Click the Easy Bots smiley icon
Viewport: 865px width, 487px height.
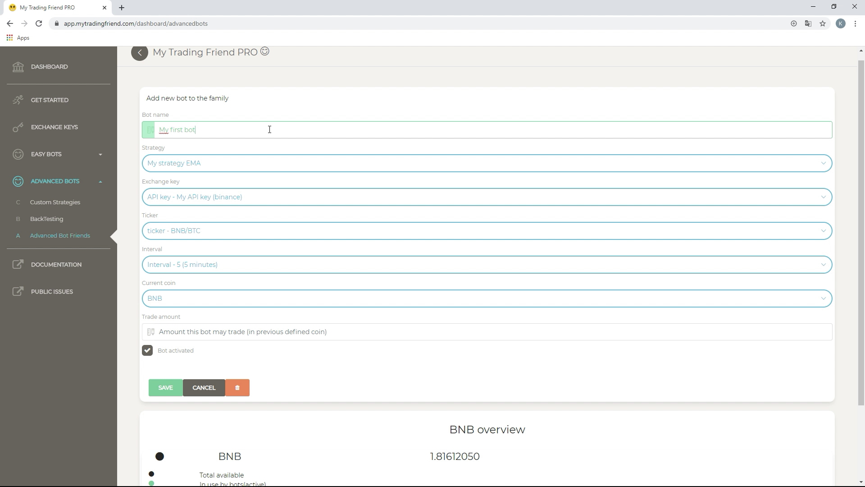[18, 154]
